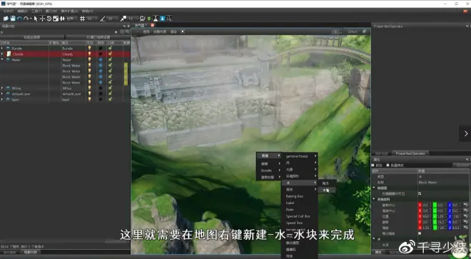Activate the rotate tool
This screenshot has width=471, height=259.
(49, 19)
